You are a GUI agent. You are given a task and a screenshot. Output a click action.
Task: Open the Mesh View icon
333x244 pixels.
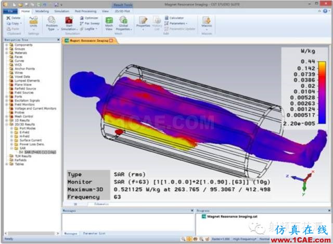[109, 21]
